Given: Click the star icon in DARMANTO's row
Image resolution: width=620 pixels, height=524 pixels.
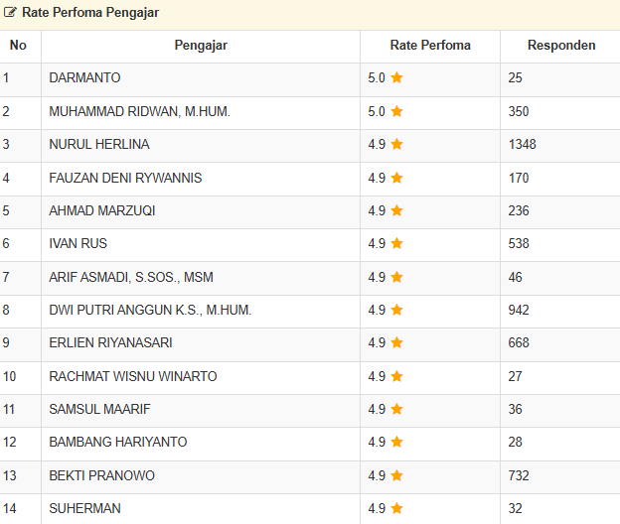Looking at the screenshot, I should coord(396,78).
